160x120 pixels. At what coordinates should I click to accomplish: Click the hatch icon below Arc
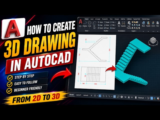[94, 28]
